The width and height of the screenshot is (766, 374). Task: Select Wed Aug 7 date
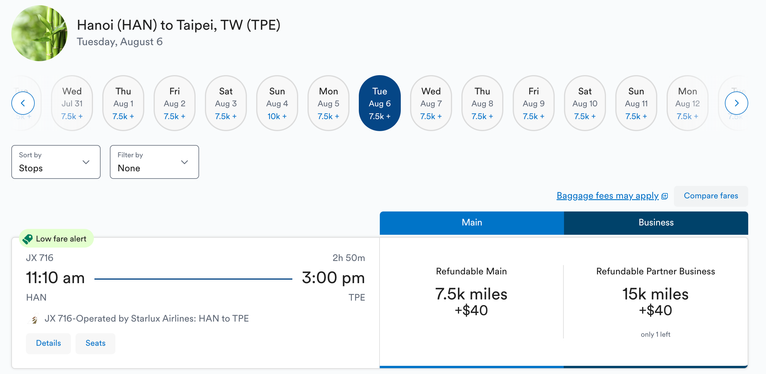pyautogui.click(x=431, y=103)
